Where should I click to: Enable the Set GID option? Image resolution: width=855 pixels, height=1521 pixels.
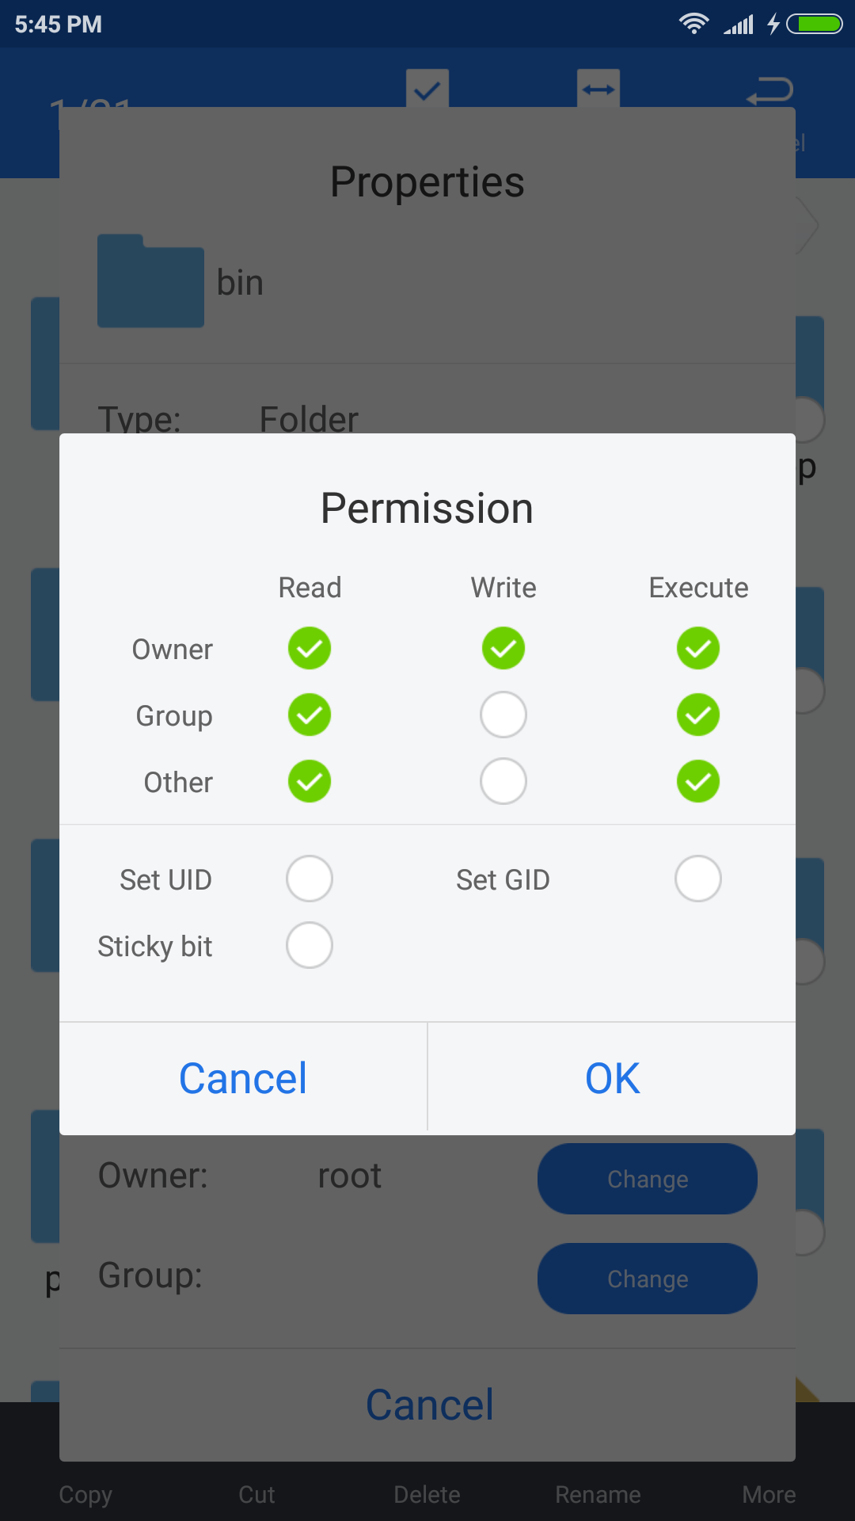(x=698, y=879)
